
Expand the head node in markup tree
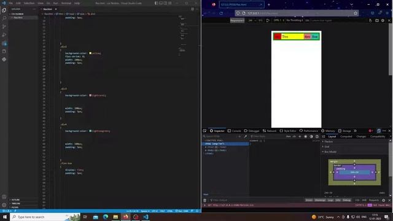pos(206,147)
